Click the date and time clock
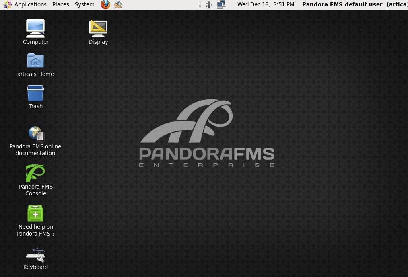Image resolution: width=408 pixels, height=277 pixels. pos(266,4)
